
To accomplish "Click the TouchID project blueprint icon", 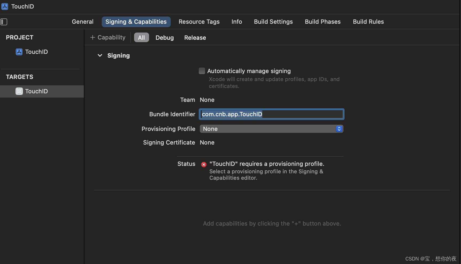I will (x=19, y=52).
